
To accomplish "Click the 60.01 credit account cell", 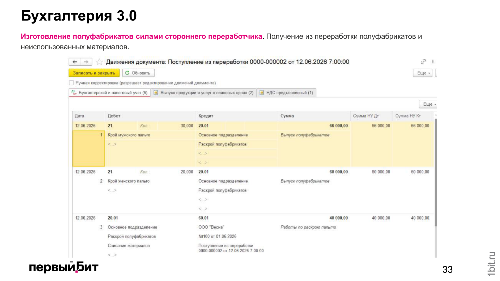I will tap(203, 218).
